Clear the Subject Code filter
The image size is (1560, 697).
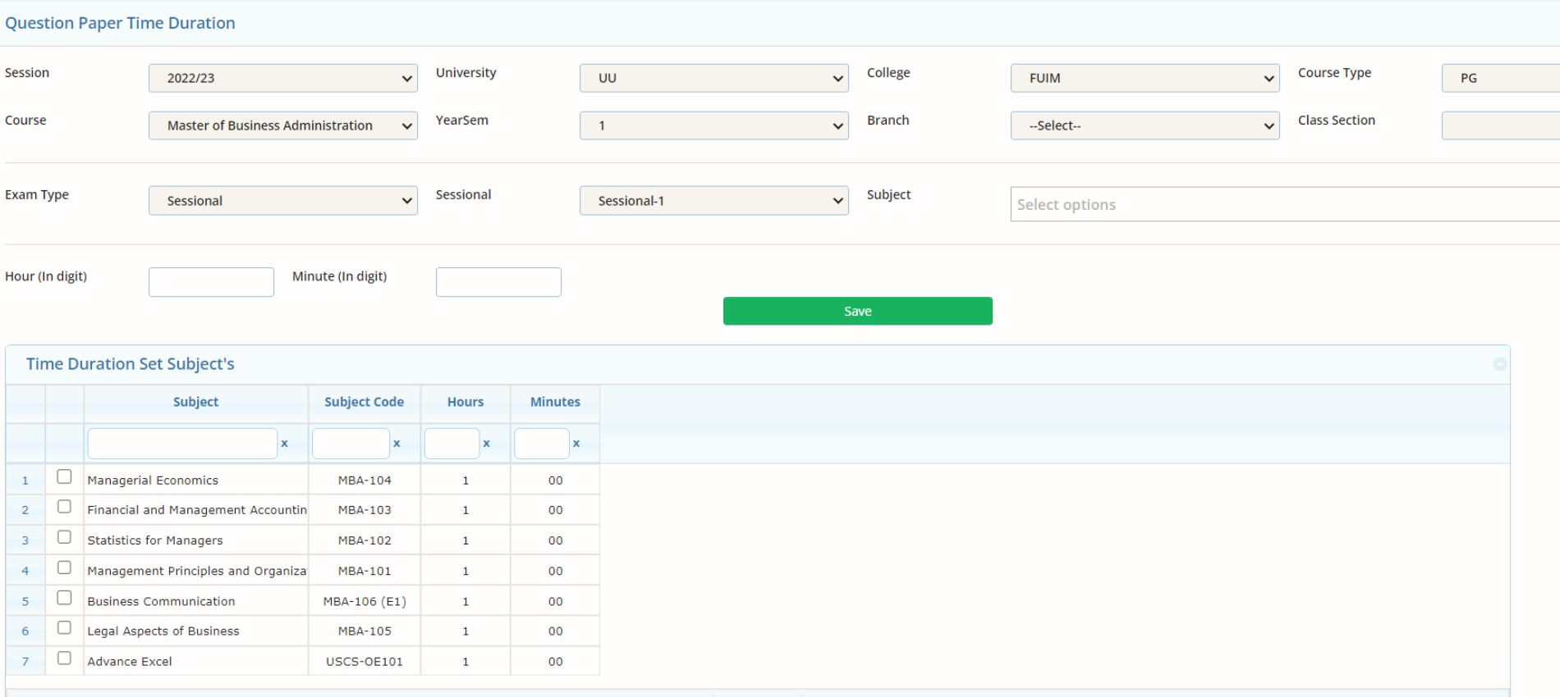click(x=397, y=444)
